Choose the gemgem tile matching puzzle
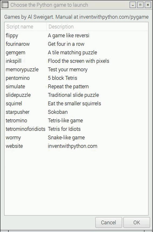Viewport: 153px width, 232px height. (76, 53)
